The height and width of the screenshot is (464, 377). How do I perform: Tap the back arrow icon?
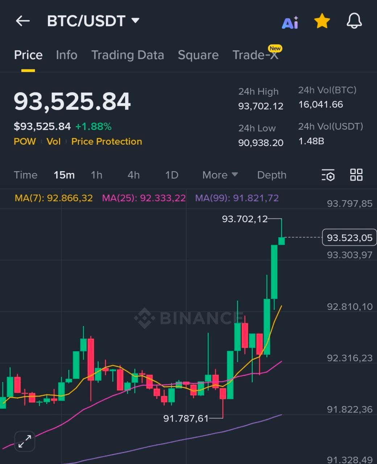pyautogui.click(x=22, y=21)
